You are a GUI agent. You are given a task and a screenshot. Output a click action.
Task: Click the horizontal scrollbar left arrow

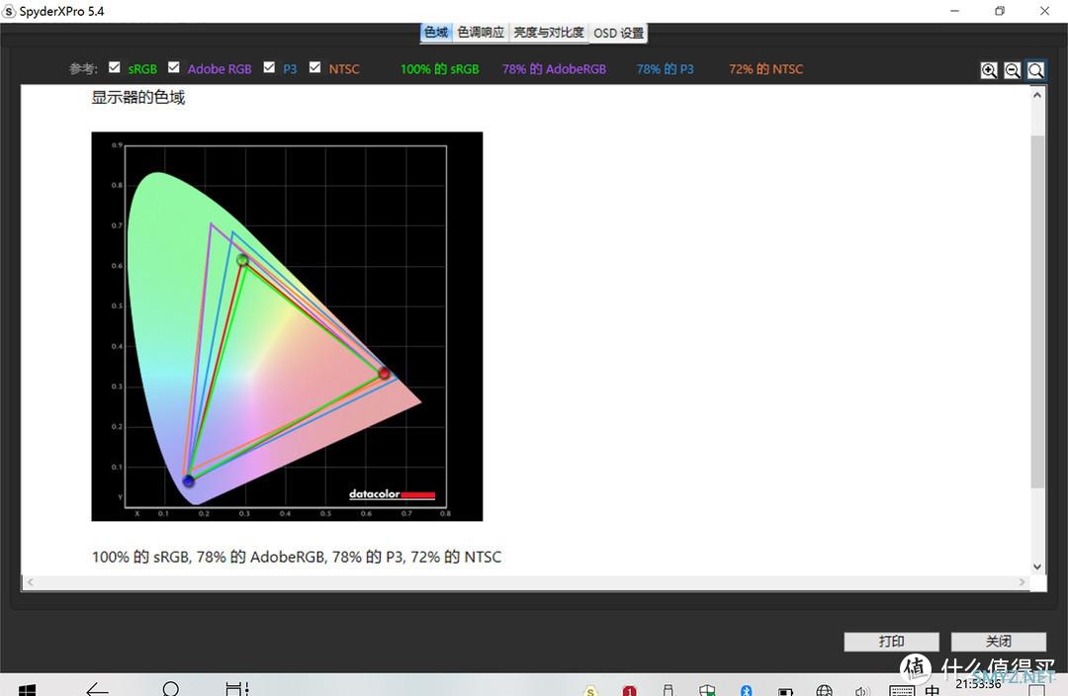click(x=30, y=582)
